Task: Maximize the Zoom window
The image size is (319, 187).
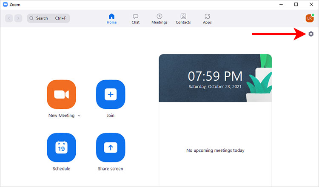Action: click(x=296, y=5)
